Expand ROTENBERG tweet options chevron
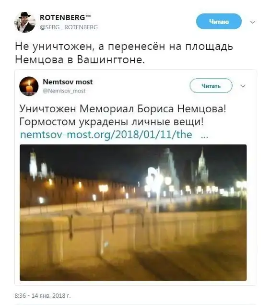The height and width of the screenshot is (305, 271). (253, 22)
